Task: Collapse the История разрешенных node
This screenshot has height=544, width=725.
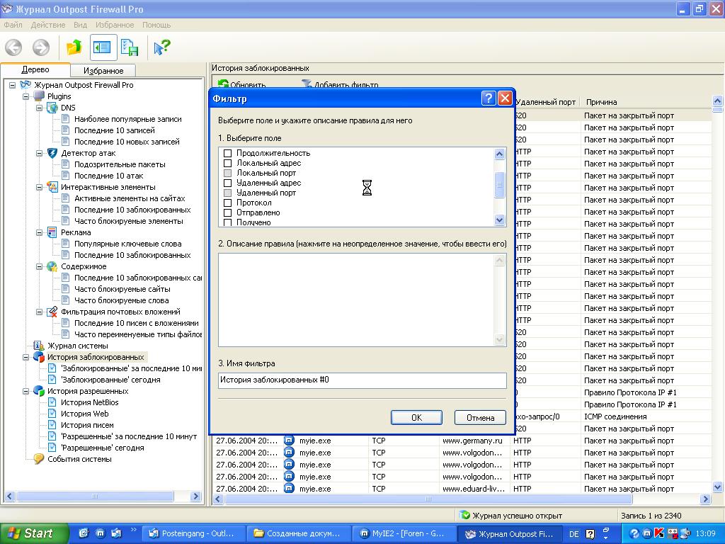Action: coord(26,391)
